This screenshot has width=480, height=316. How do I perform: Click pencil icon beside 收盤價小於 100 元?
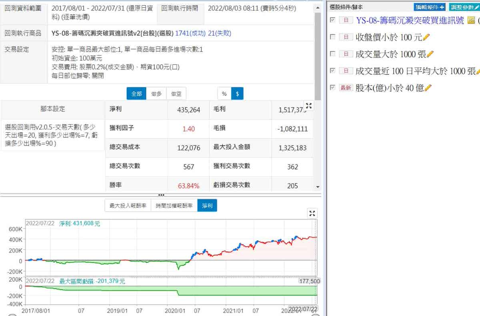426,37
